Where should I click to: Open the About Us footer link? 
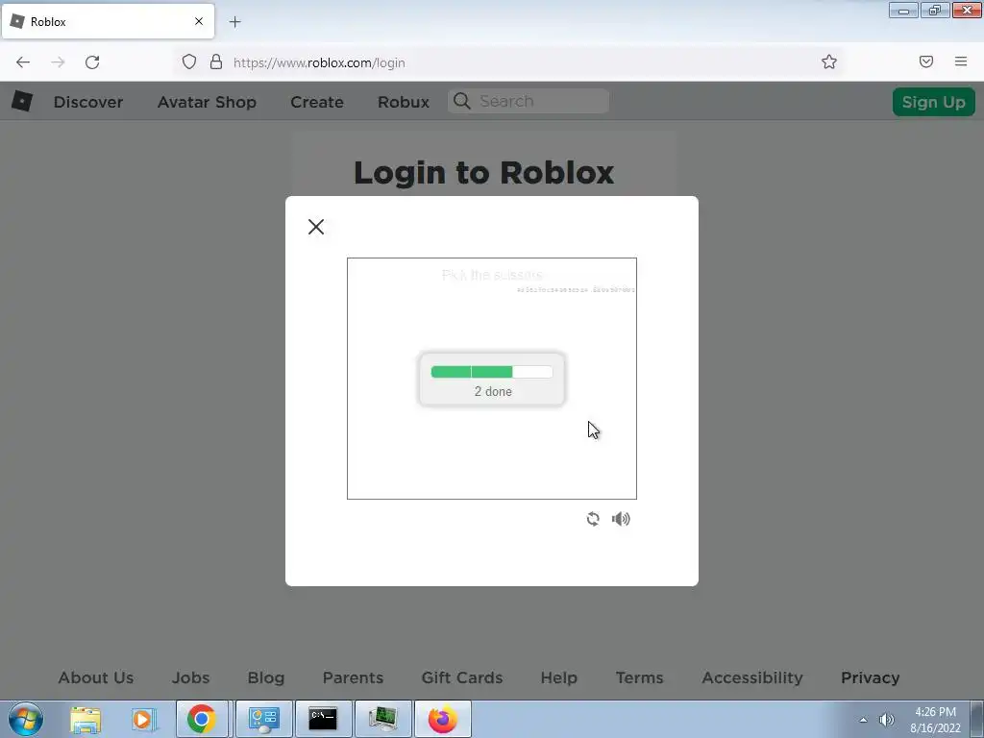click(x=96, y=677)
